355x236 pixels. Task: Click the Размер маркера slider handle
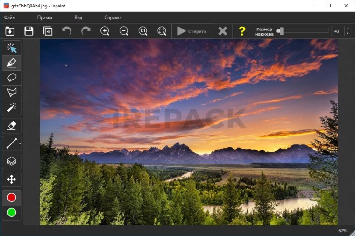click(279, 31)
